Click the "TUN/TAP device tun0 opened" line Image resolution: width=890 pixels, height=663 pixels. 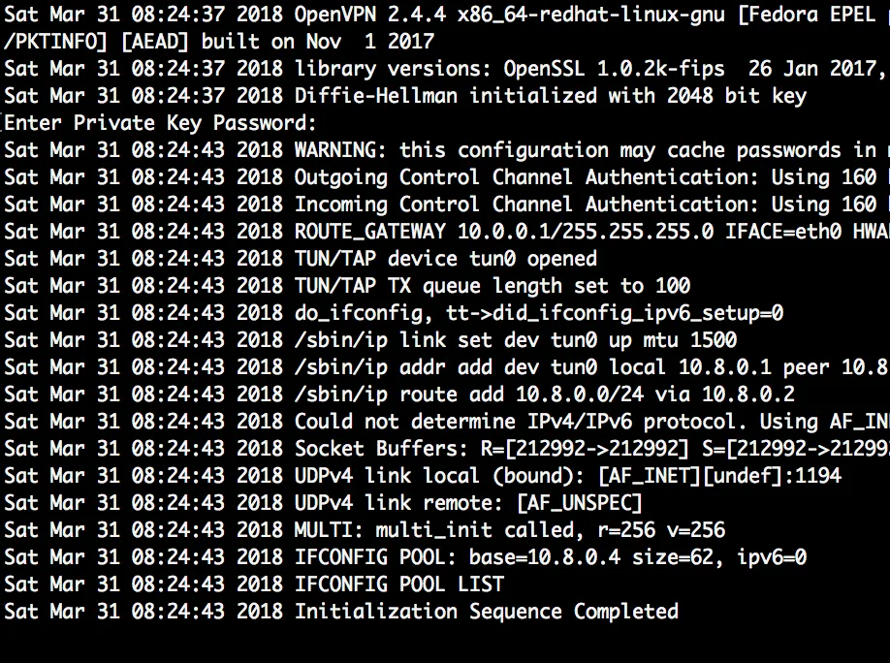click(x=445, y=259)
